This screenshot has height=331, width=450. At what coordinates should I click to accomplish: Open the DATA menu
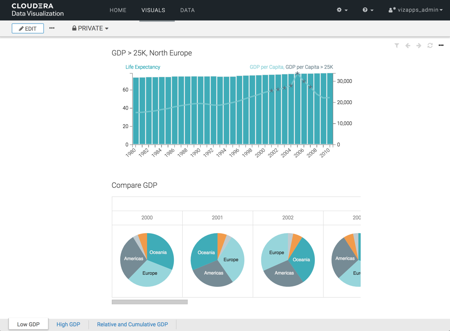coord(187,10)
